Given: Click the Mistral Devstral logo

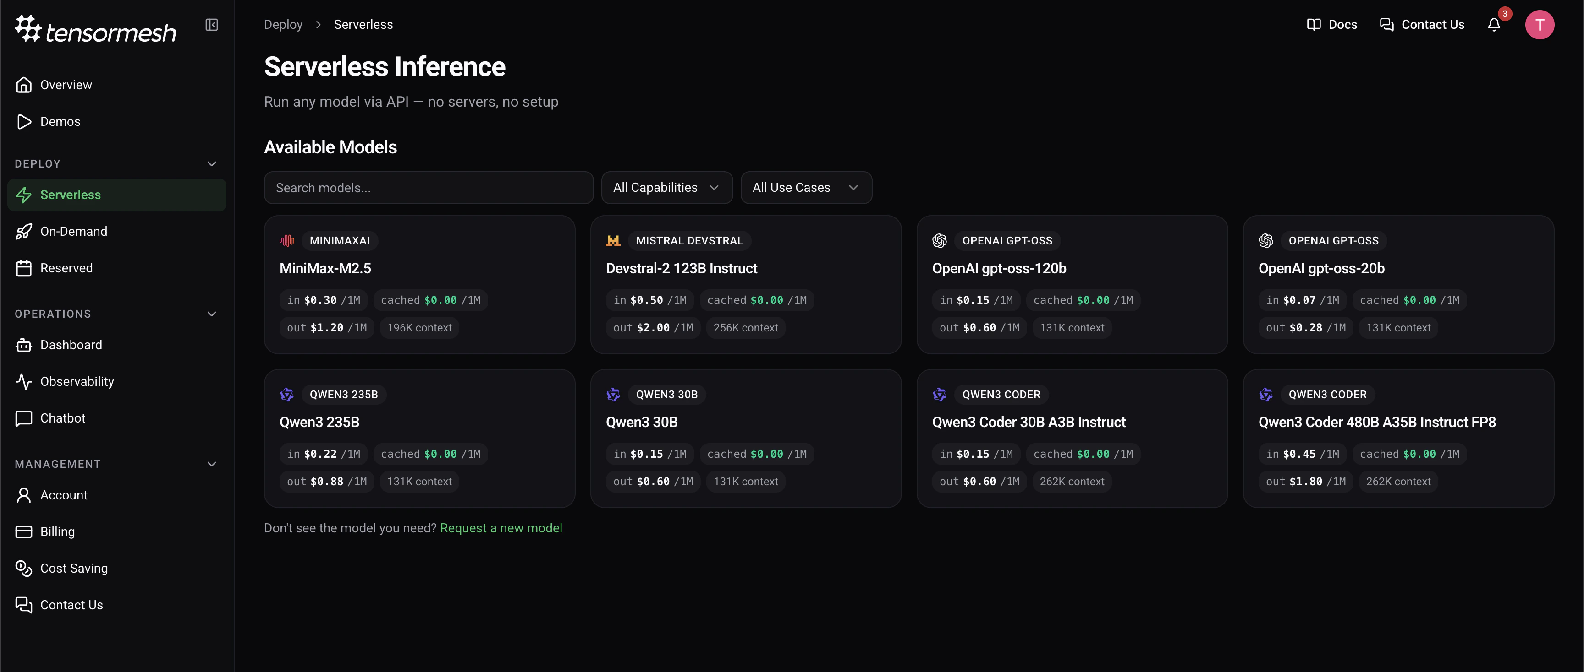Looking at the screenshot, I should [x=613, y=241].
